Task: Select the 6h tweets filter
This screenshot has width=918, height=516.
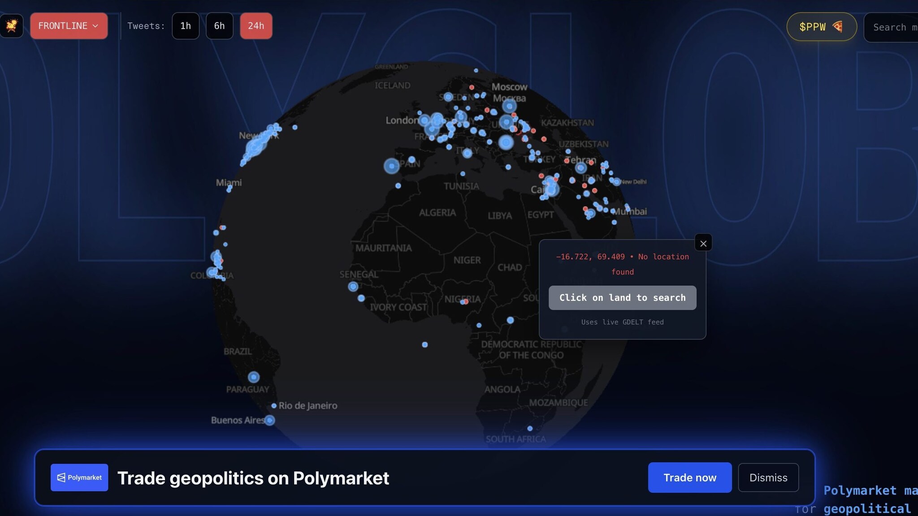Action: tap(219, 26)
